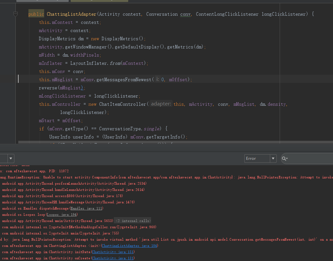Open ChatActivity.java:131 stack trace link
The image size is (333, 261).
(113, 258)
